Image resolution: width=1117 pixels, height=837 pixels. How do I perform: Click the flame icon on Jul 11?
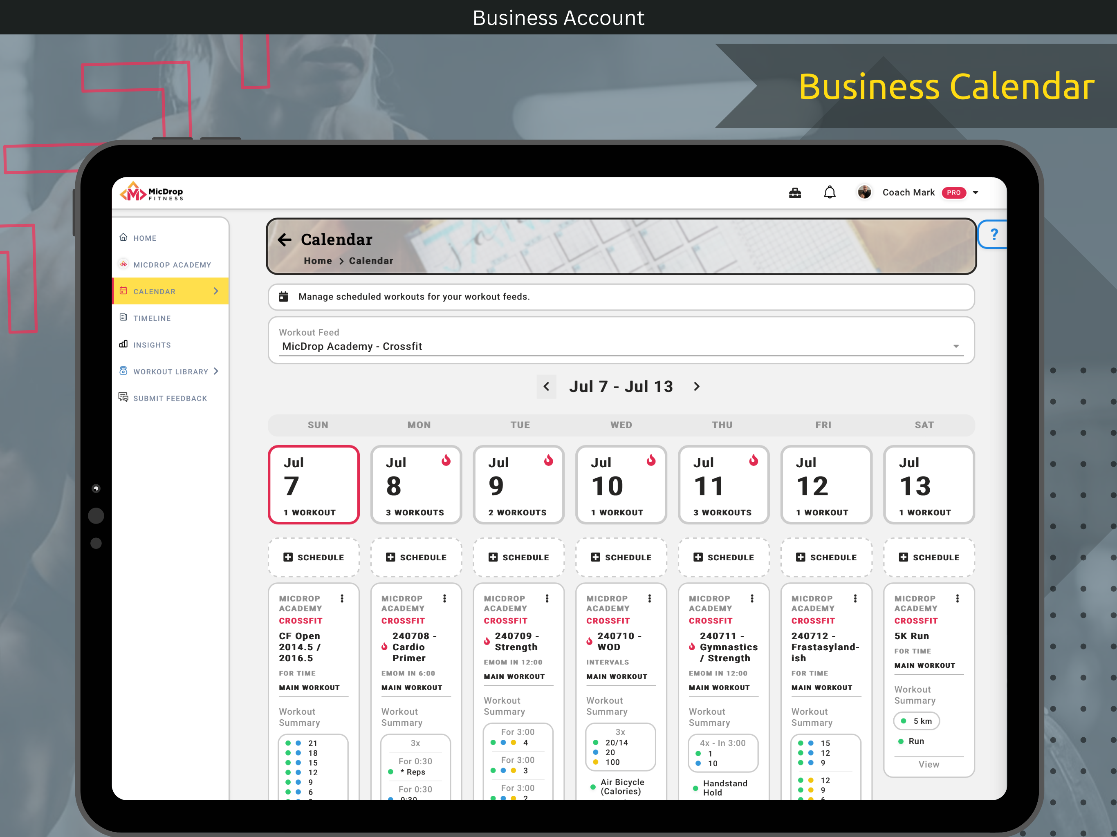pyautogui.click(x=754, y=460)
